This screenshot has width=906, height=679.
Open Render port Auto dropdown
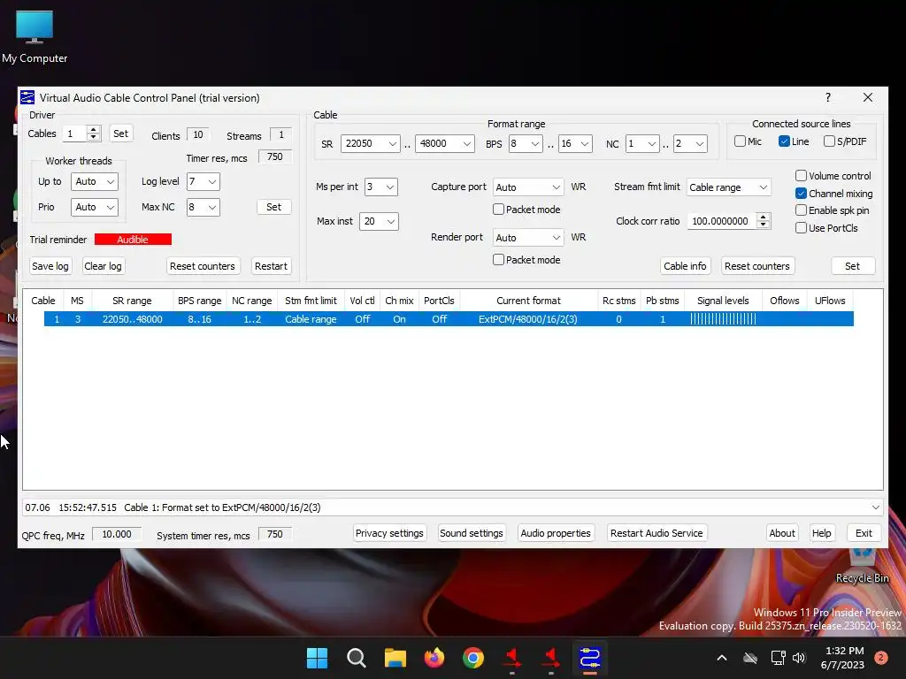[x=528, y=237]
